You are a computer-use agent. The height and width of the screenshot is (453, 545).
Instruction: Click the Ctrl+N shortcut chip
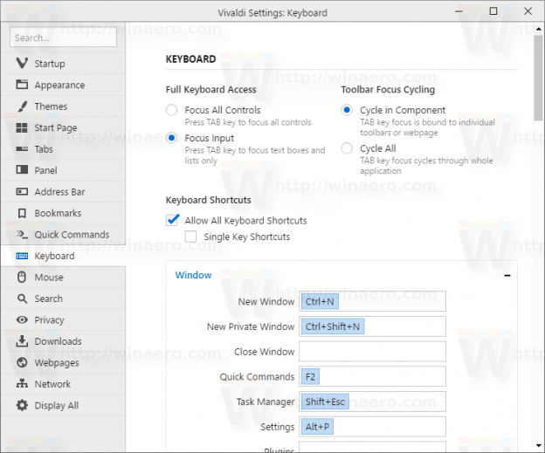coord(320,301)
